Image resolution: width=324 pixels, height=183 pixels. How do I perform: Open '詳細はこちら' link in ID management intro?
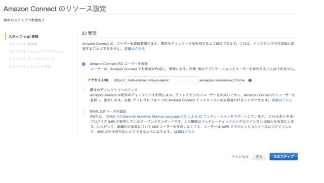(x=134, y=49)
